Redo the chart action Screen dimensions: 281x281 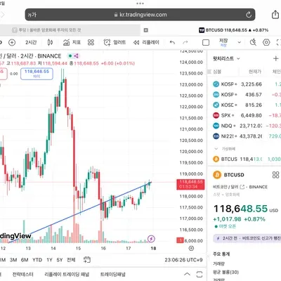[185, 42]
